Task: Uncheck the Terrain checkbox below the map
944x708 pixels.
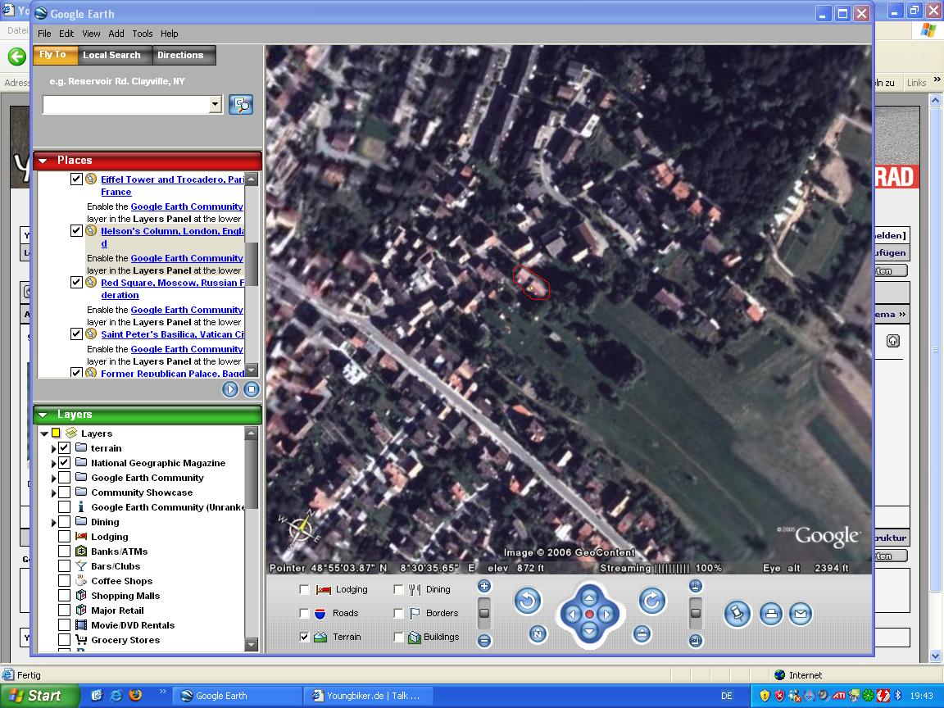Action: pyautogui.click(x=304, y=637)
